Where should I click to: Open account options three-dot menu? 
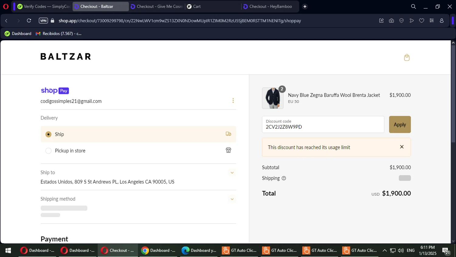pos(233,100)
